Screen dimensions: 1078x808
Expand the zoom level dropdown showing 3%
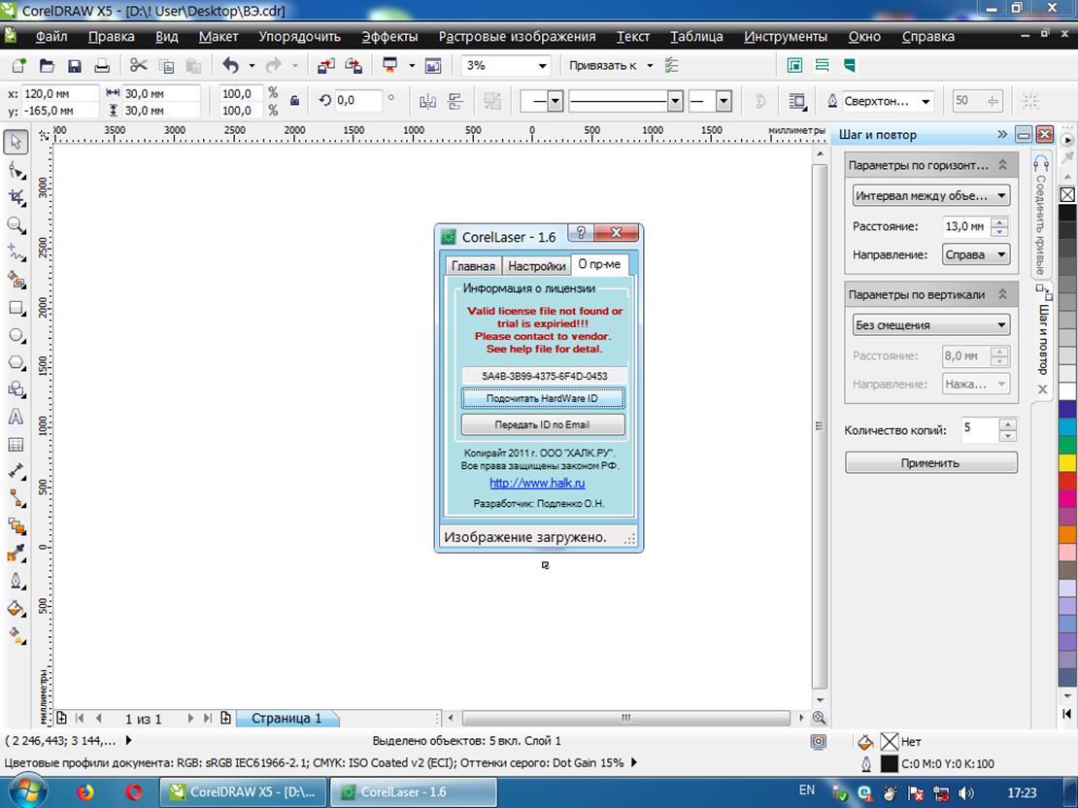(541, 66)
